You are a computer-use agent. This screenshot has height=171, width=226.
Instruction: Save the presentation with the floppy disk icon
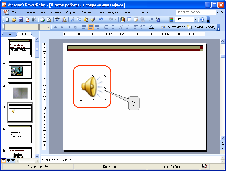[21, 19]
